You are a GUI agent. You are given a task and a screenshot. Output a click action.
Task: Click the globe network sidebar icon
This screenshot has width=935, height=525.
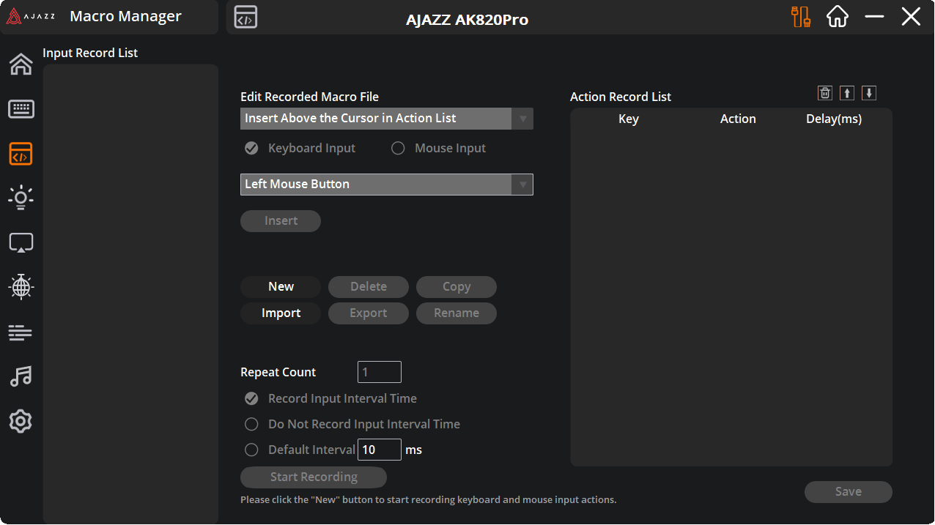(21, 287)
